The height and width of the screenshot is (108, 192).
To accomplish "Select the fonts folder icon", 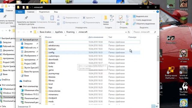I will point(46,67).
